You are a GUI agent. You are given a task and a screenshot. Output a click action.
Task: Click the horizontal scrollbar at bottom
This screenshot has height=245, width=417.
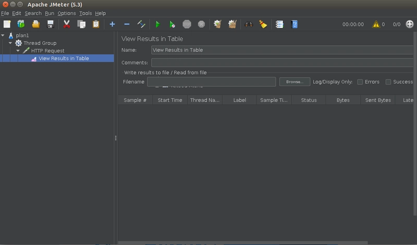[x=243, y=242]
